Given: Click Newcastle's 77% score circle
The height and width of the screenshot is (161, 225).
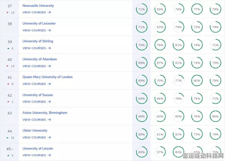Looking at the screenshot, I should click(197, 9).
